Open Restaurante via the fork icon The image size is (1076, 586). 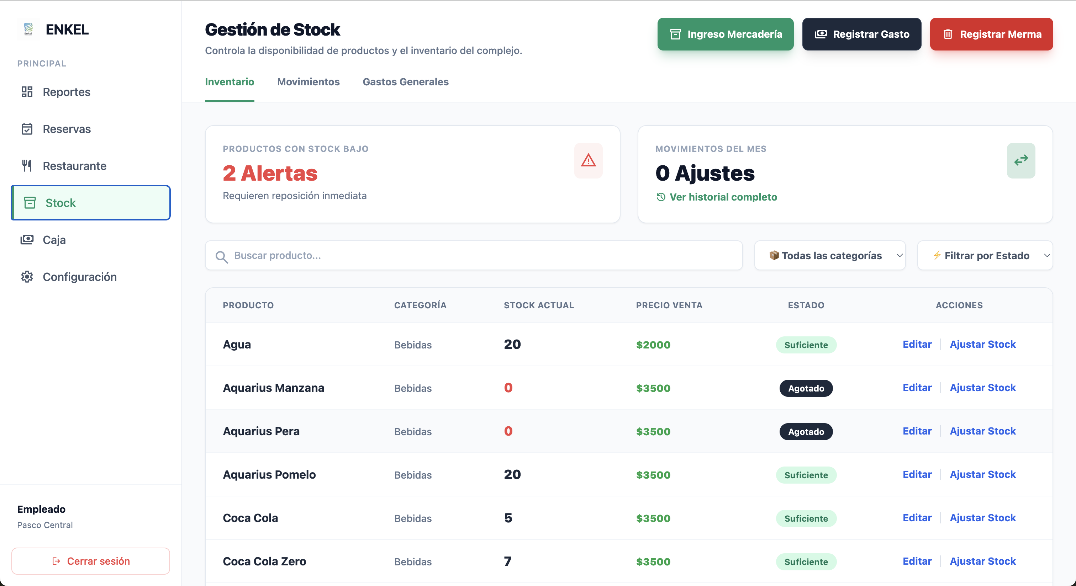(x=27, y=165)
